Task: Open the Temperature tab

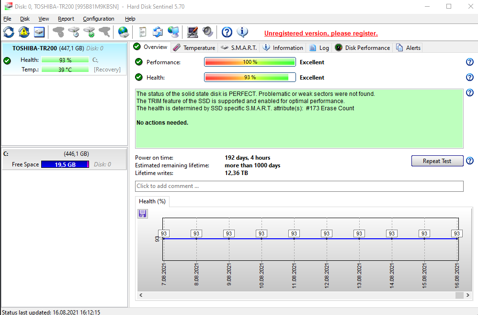Action: click(x=194, y=47)
